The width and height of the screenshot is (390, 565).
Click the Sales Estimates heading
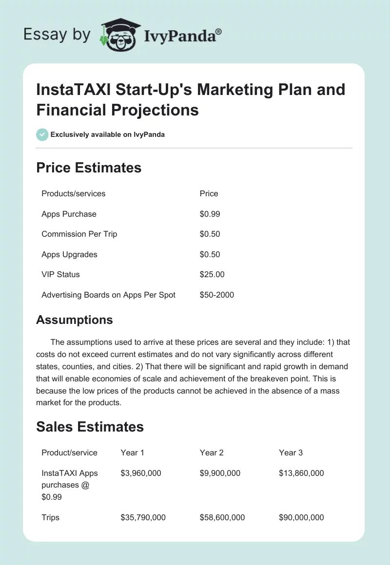(90, 427)
